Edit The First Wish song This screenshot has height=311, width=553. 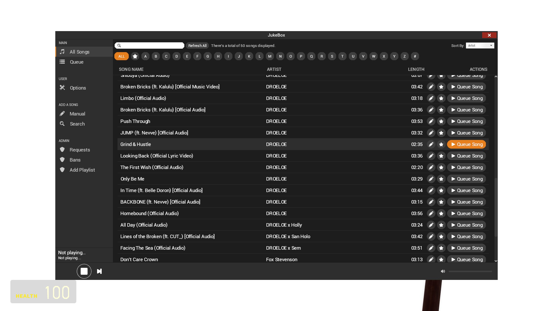431,167
